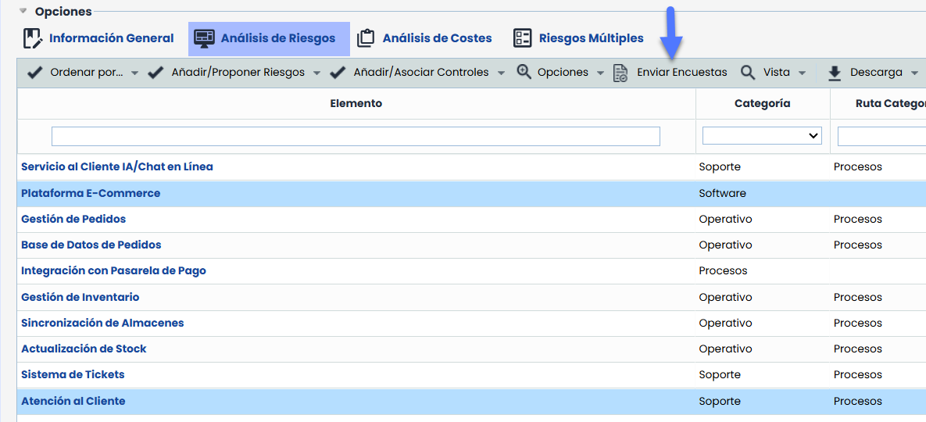
Task: Click the Riesgos Múltiples list icon
Action: pos(523,38)
